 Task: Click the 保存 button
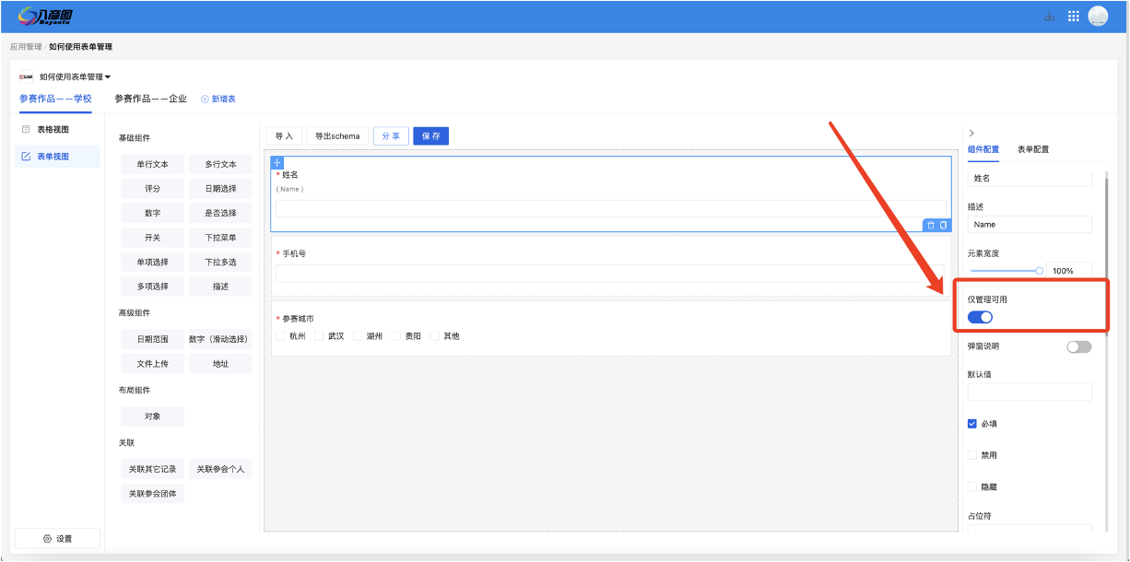430,136
